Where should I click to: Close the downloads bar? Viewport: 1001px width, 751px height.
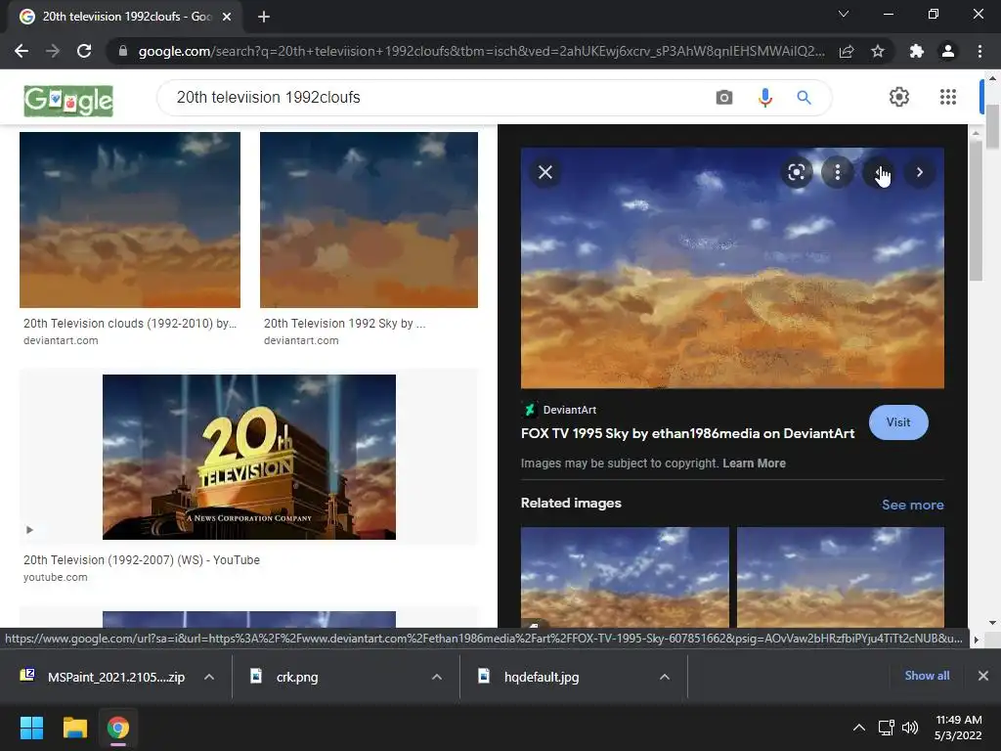(983, 676)
